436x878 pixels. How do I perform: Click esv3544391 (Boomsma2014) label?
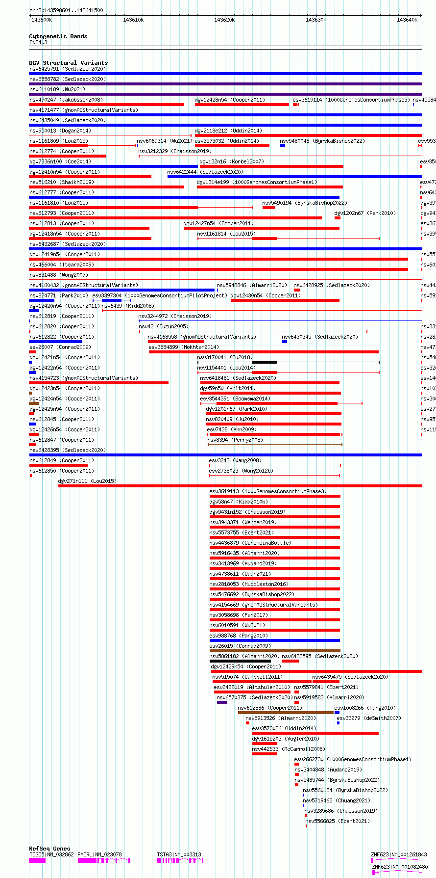pyautogui.click(x=235, y=399)
